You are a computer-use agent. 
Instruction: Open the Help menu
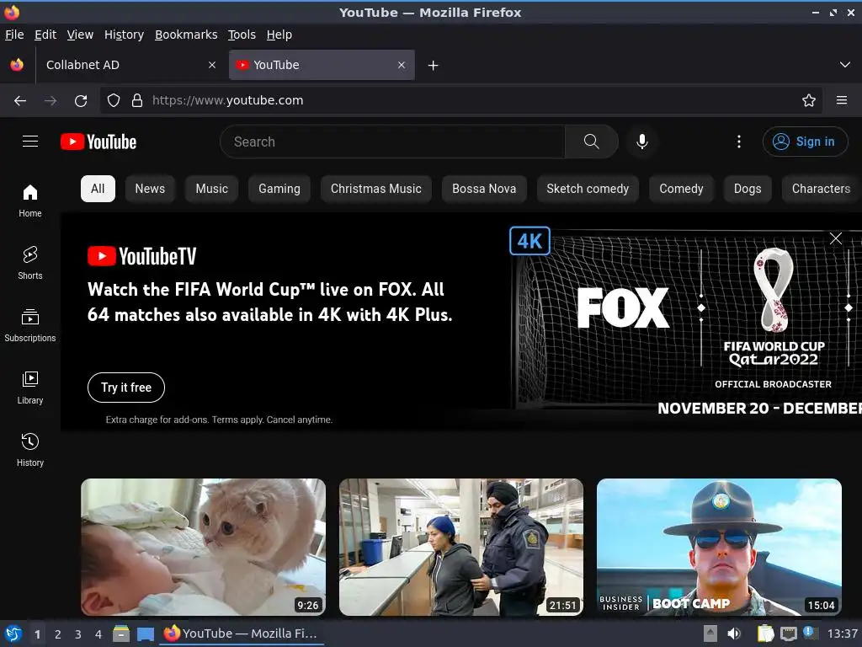[x=279, y=35]
